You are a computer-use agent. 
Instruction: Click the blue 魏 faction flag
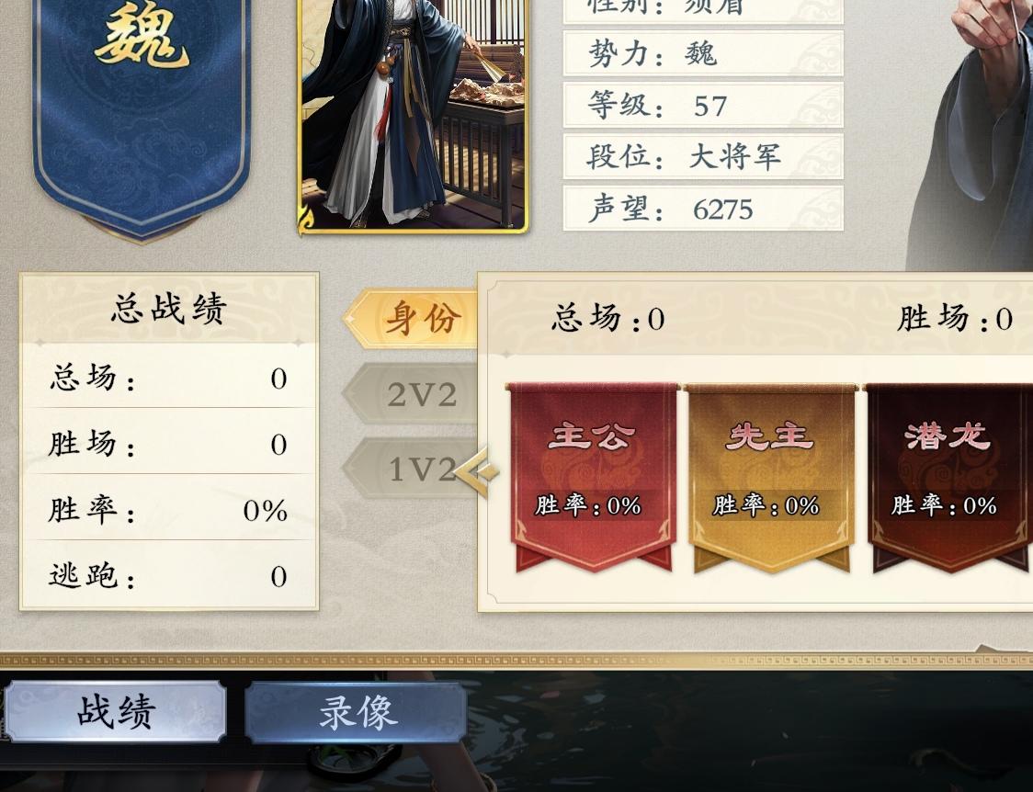tap(142, 112)
